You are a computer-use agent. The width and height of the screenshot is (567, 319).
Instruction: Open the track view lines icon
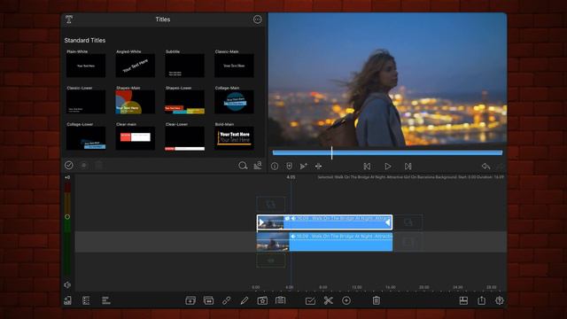[x=105, y=300]
